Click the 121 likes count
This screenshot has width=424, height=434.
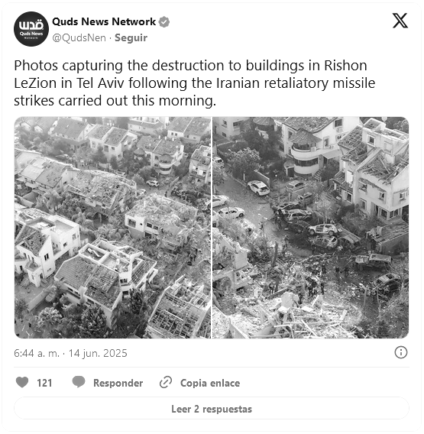[44, 383]
